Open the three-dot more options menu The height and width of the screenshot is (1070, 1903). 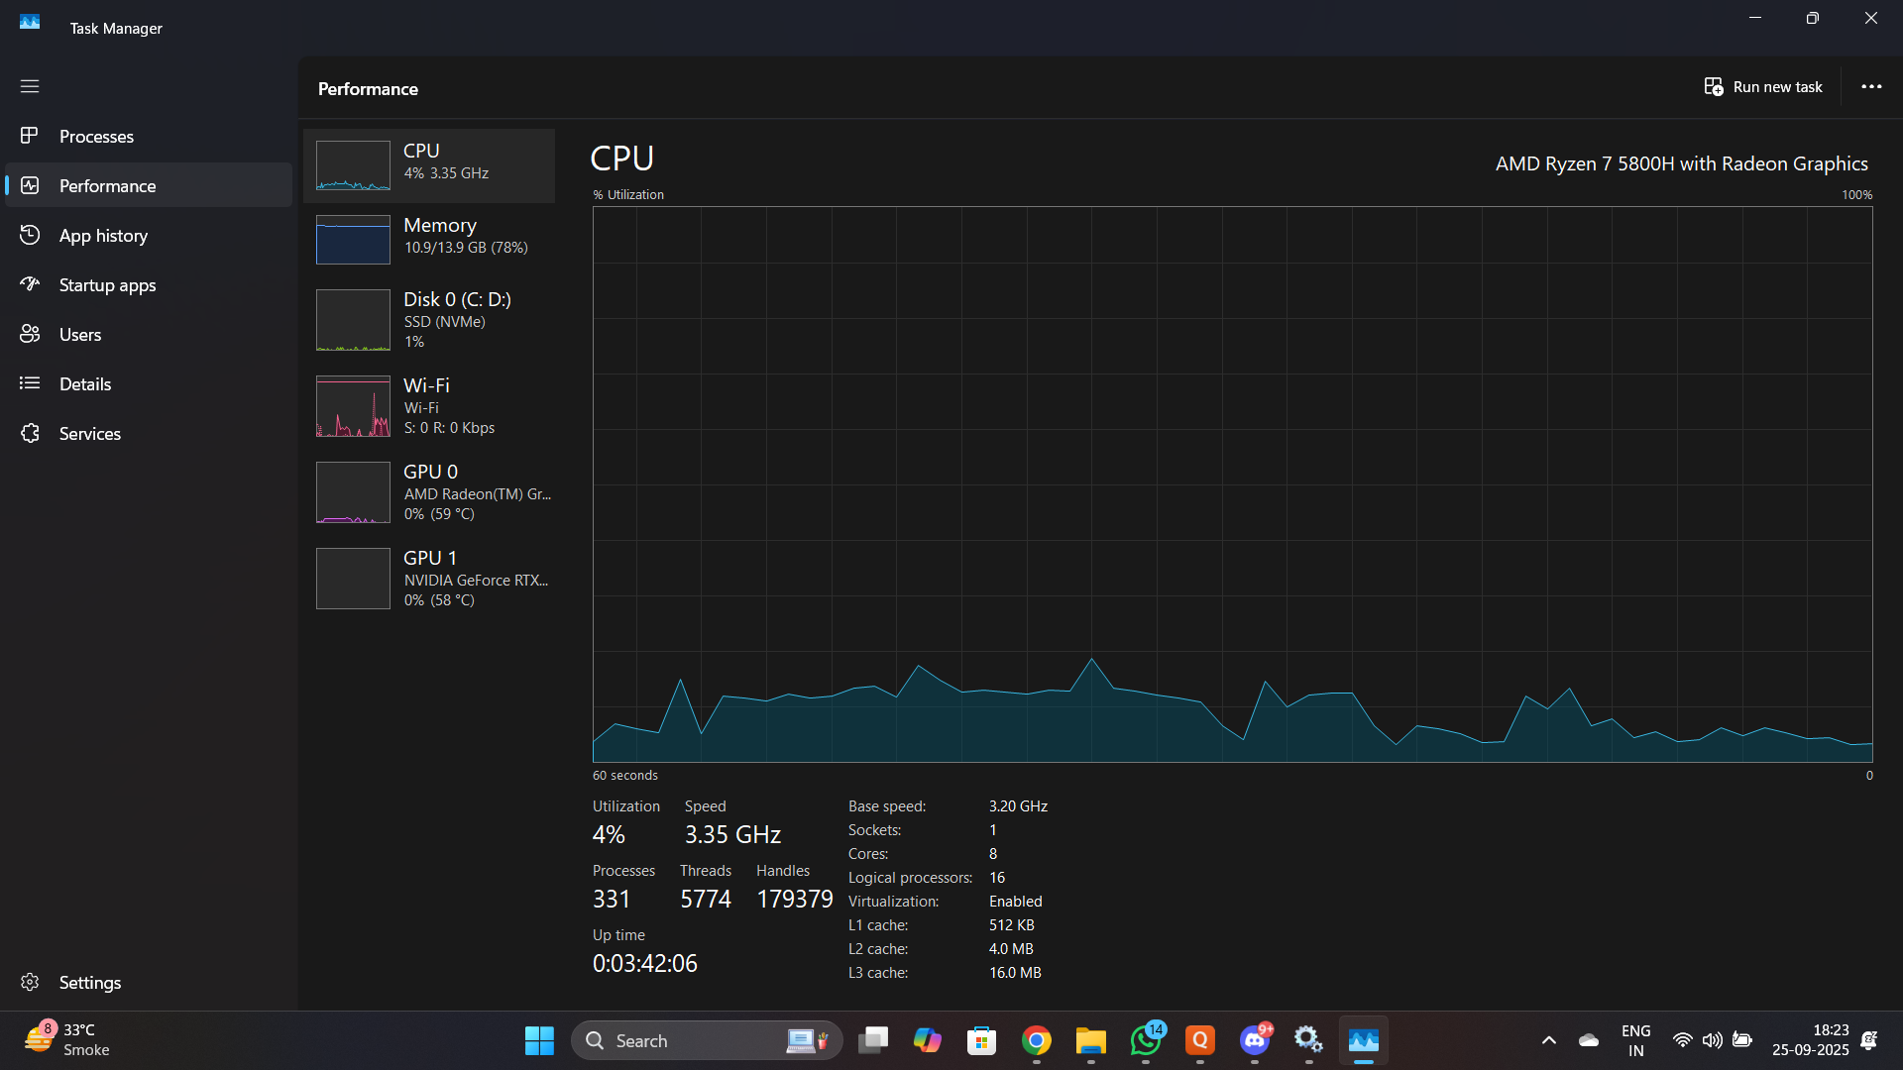[x=1871, y=87]
